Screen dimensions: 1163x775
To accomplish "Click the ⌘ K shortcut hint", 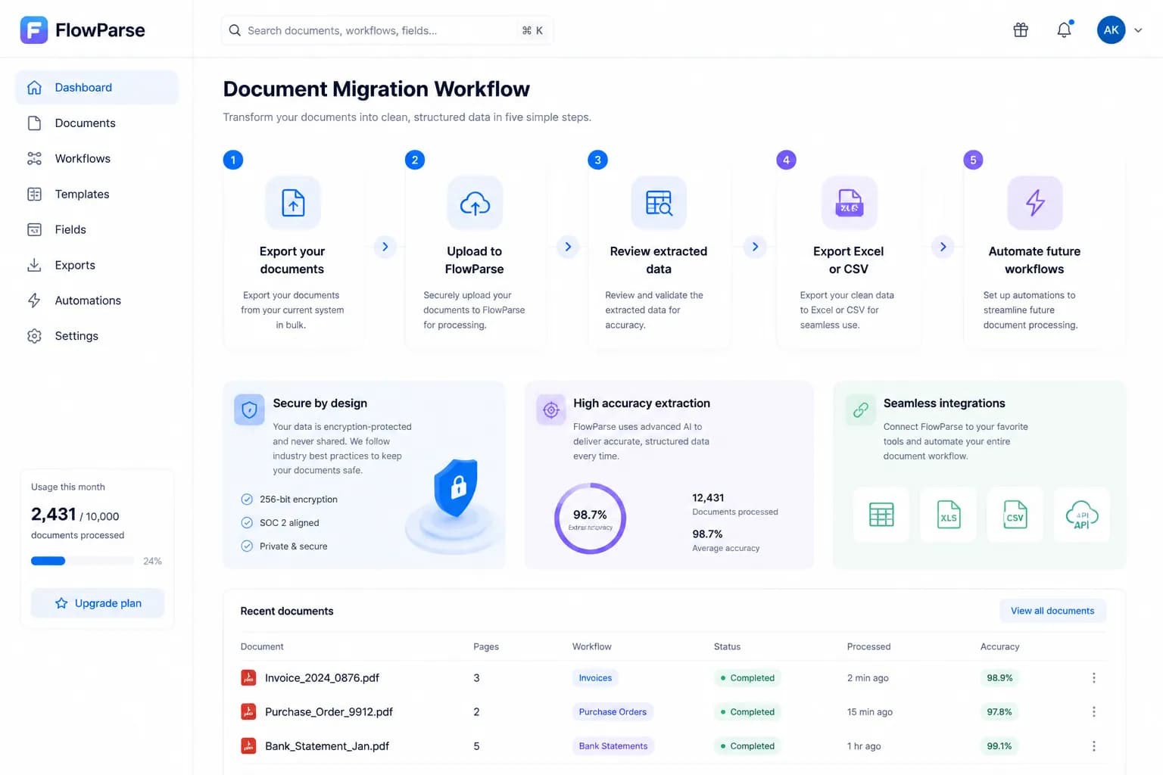I will click(x=532, y=30).
